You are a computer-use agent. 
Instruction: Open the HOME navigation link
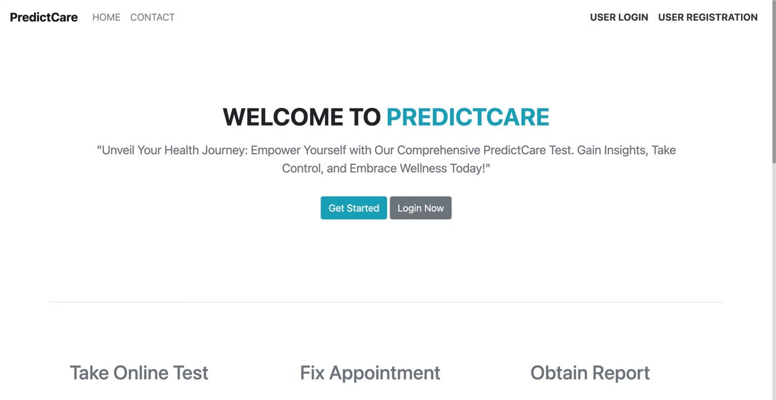106,17
